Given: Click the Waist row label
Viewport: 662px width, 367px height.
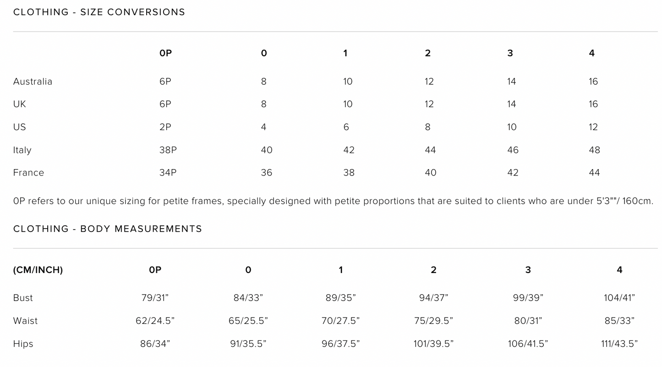Looking at the screenshot, I should [x=26, y=321].
